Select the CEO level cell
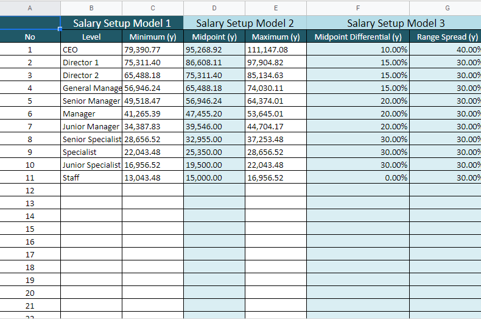Screen dimensions: 481x319 pyautogui.click(x=91, y=49)
